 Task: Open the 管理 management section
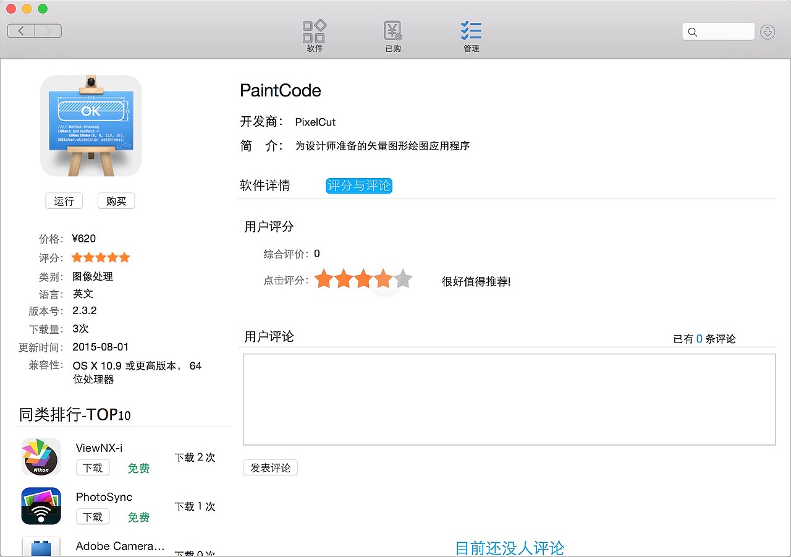[471, 36]
